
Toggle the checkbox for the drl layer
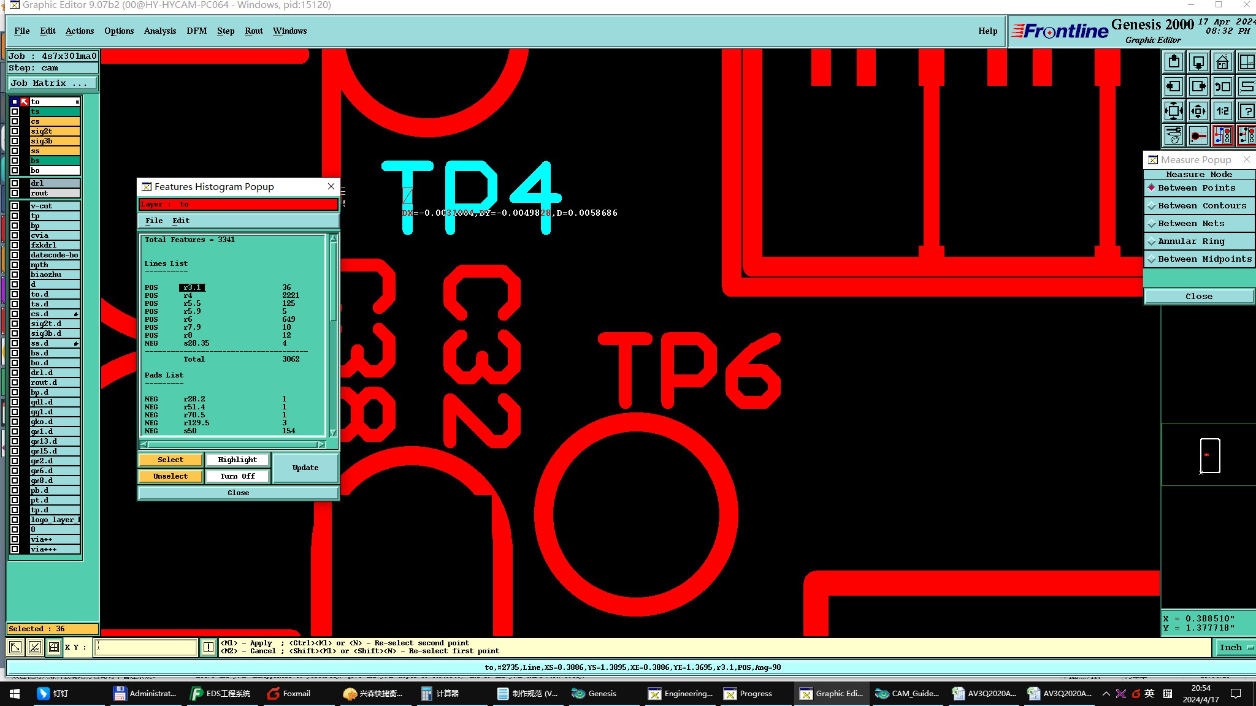click(x=15, y=183)
